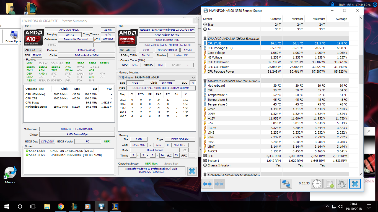Viewport: 378px width, 212px height.
Task: Click the AMD Radeon Graphics logo
Action: (128, 37)
